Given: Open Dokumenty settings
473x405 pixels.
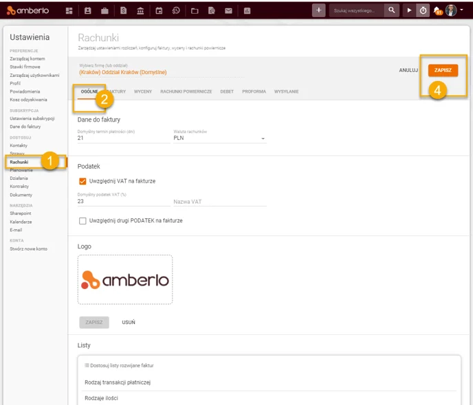Looking at the screenshot, I should coord(21,195).
